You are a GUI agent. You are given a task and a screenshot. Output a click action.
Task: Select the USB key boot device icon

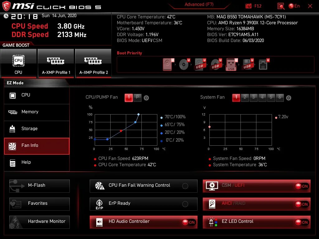(232, 64)
